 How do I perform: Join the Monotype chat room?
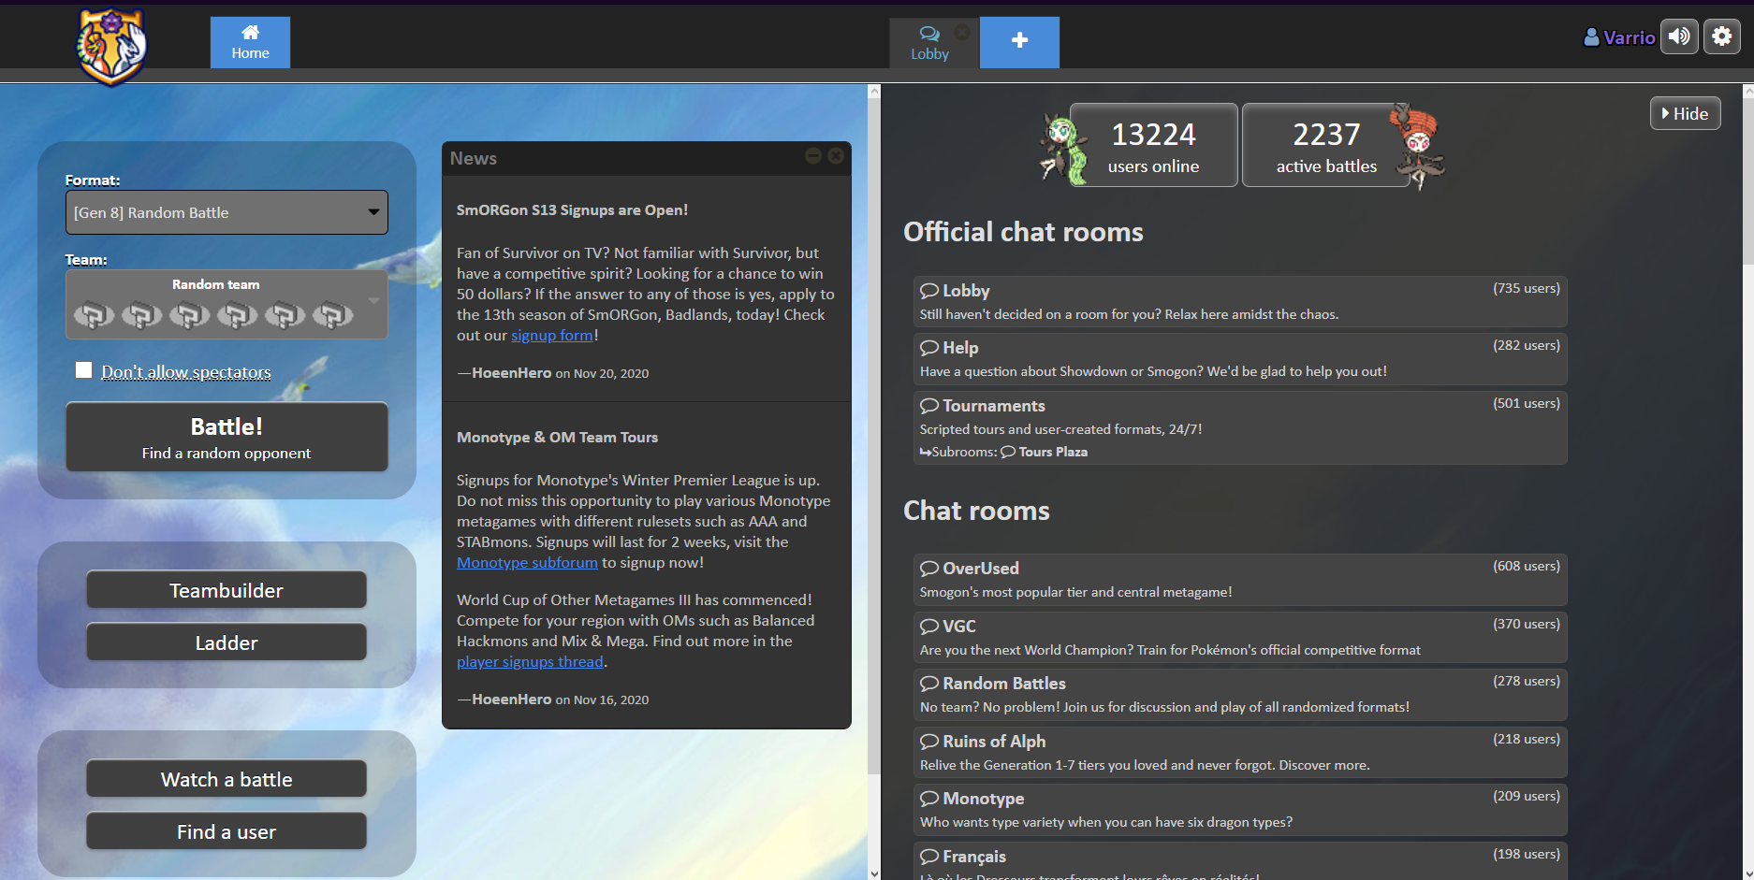(x=1240, y=809)
